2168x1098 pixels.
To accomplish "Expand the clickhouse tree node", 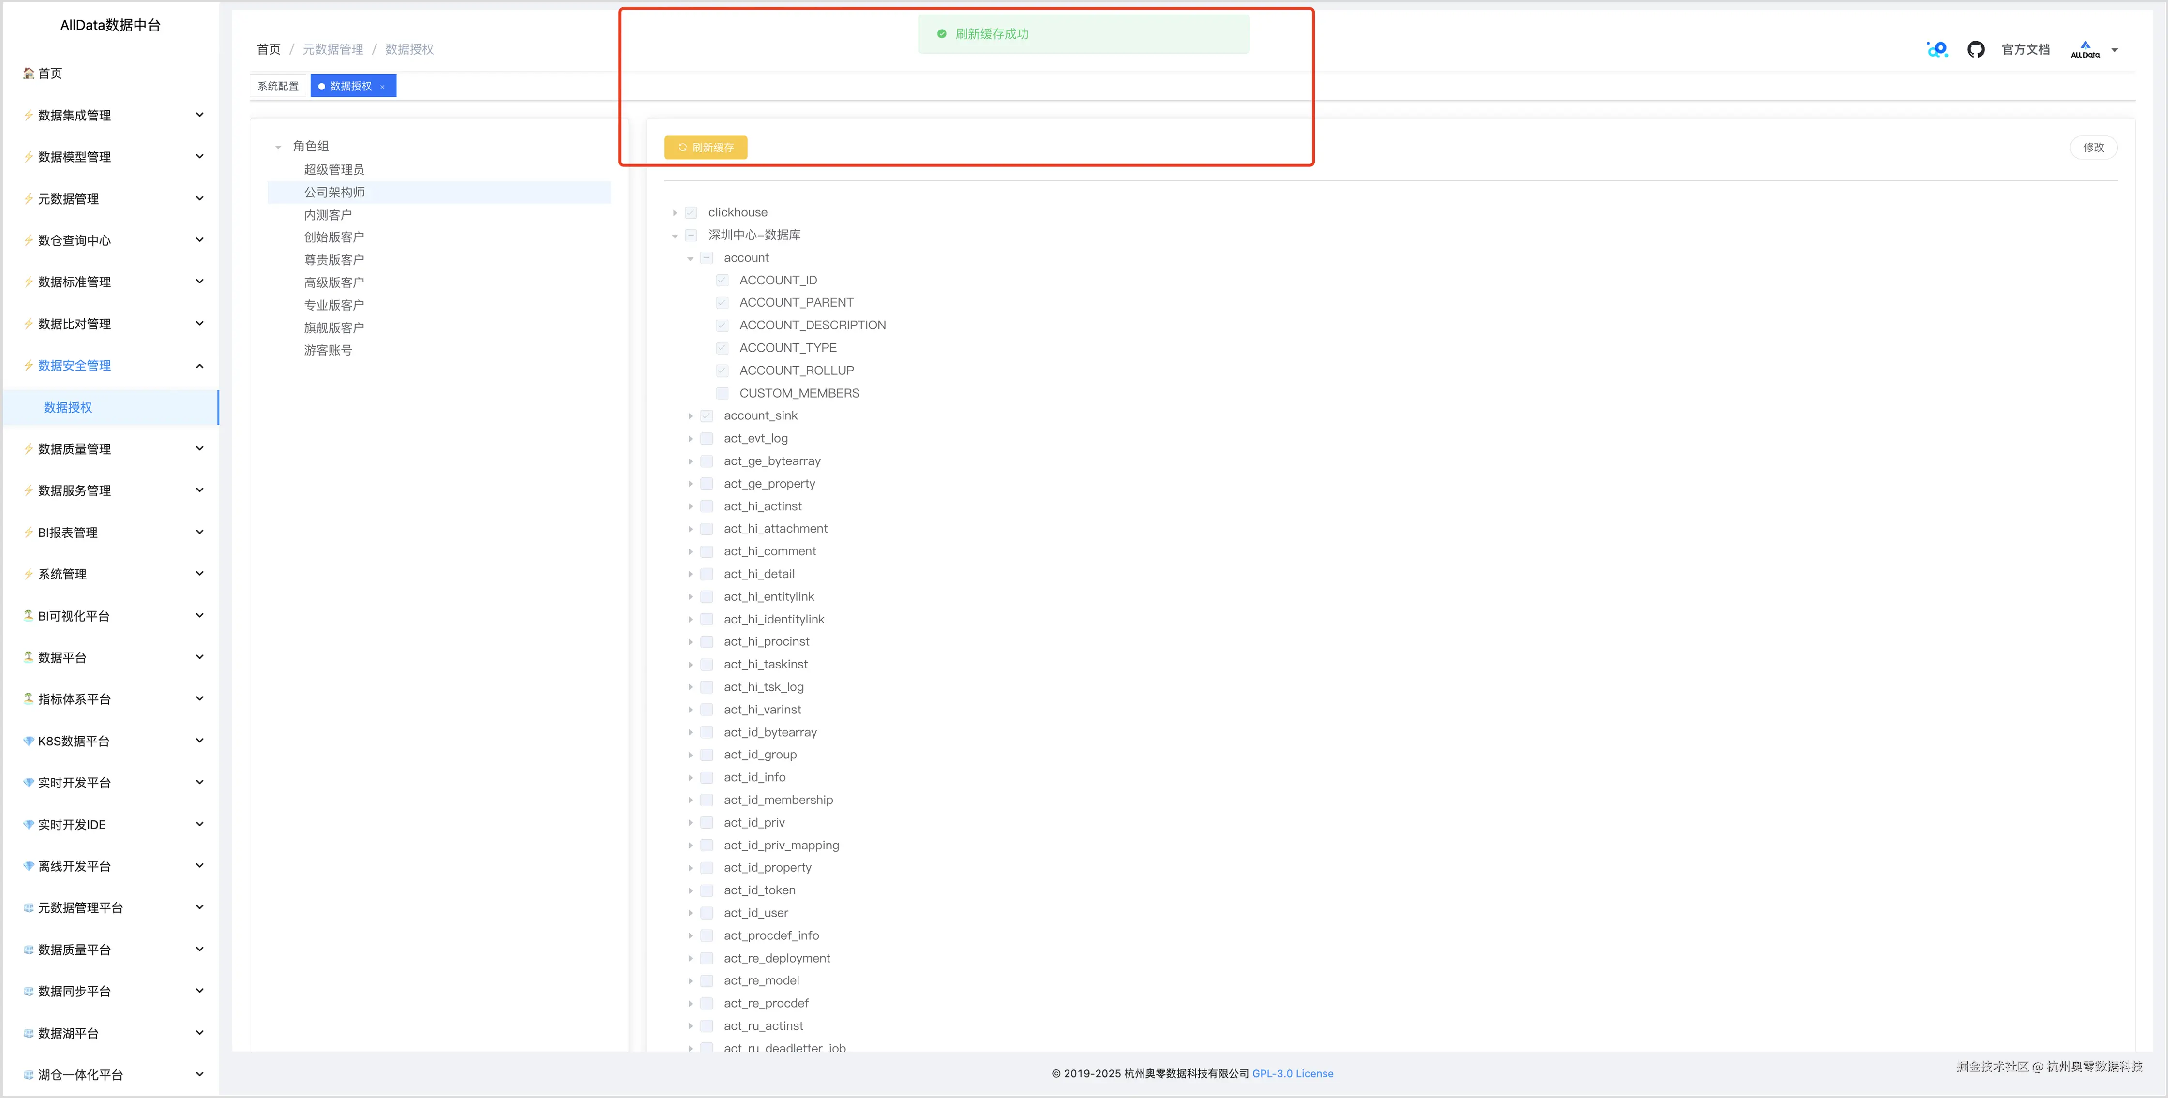I will point(675,213).
